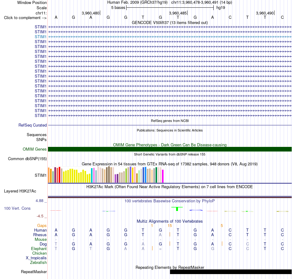Click the 'chr11:' ruler label
Viewport: 292px width, 279px height.
pos(41,13)
